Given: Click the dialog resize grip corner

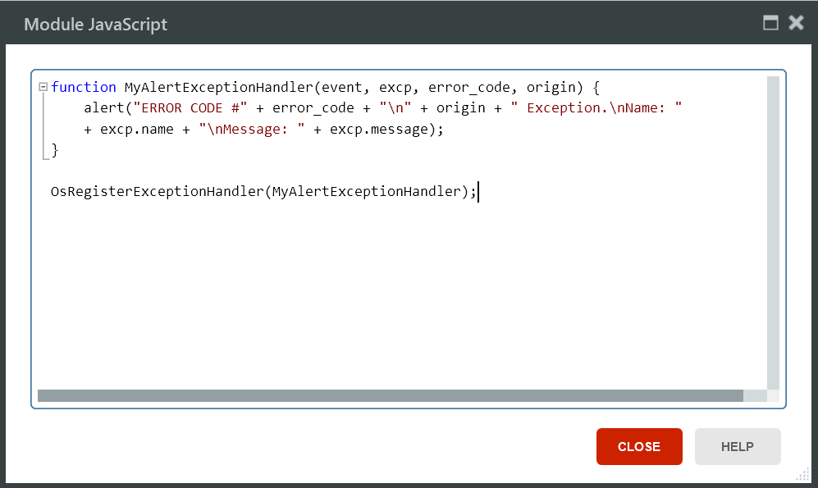Looking at the screenshot, I should coord(802,476).
